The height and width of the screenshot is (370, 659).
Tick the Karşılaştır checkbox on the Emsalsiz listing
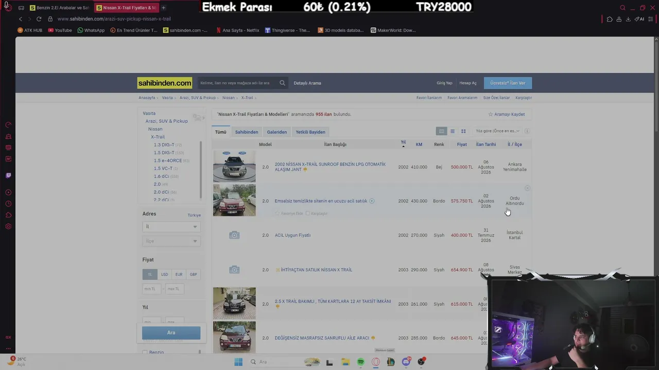[308, 213]
